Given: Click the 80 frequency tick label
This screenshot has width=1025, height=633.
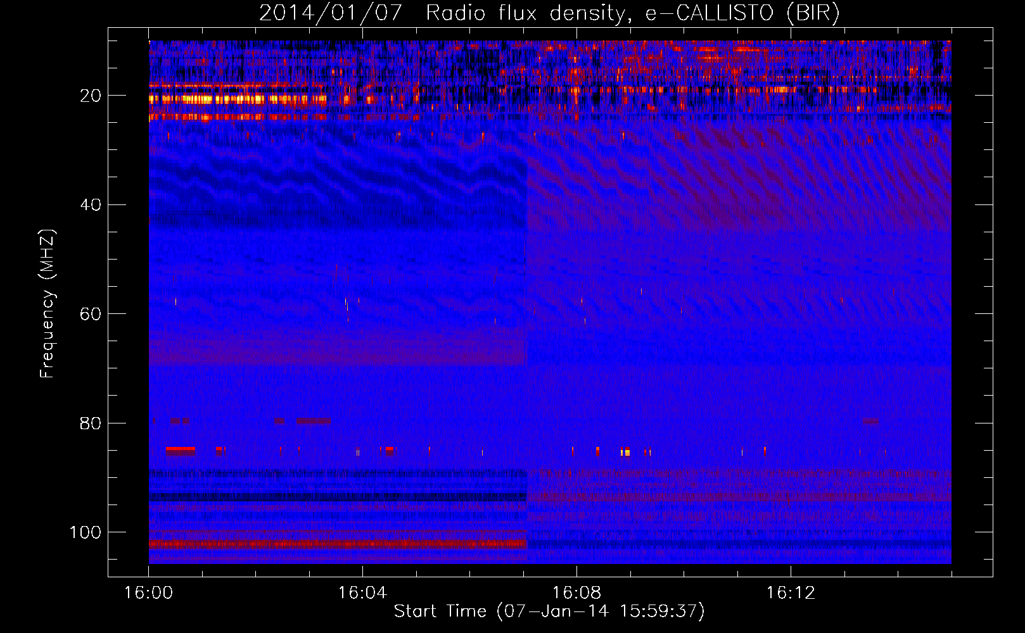Looking at the screenshot, I should click(x=91, y=423).
